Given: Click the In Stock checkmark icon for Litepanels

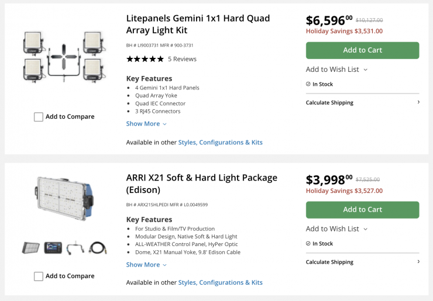Looking at the screenshot, I should tap(308, 84).
